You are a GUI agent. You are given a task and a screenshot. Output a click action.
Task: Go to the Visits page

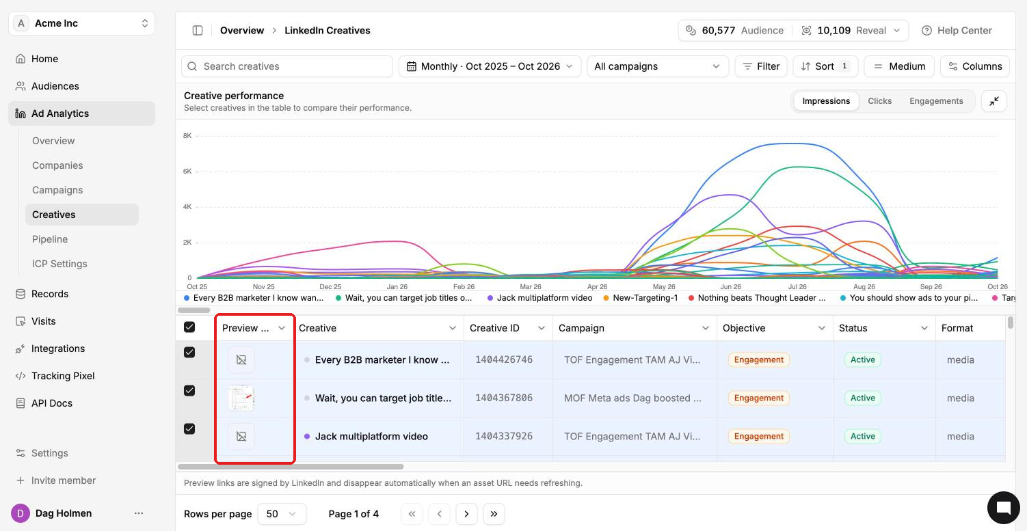point(81,321)
